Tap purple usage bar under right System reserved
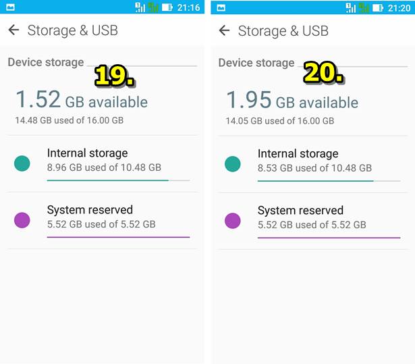 (329, 238)
